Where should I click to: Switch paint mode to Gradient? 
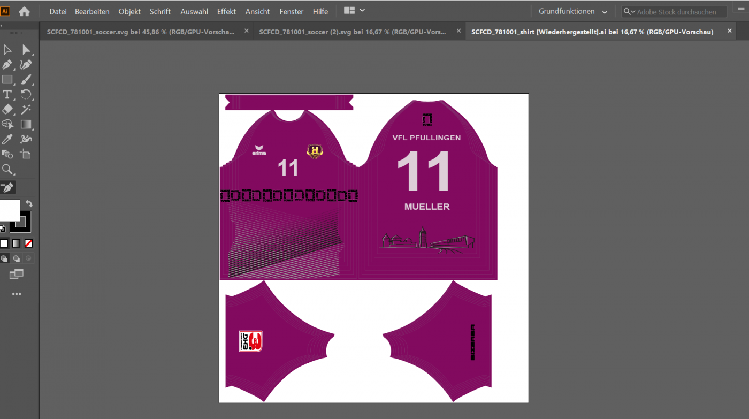coord(17,243)
